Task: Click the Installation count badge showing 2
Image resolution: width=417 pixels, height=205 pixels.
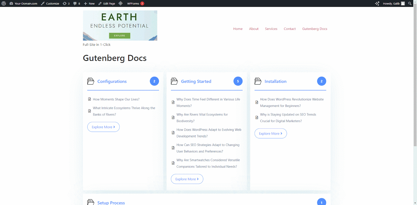Action: click(x=322, y=81)
